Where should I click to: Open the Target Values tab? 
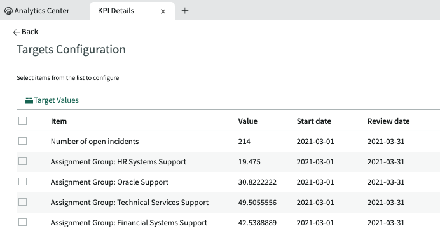pyautogui.click(x=52, y=100)
